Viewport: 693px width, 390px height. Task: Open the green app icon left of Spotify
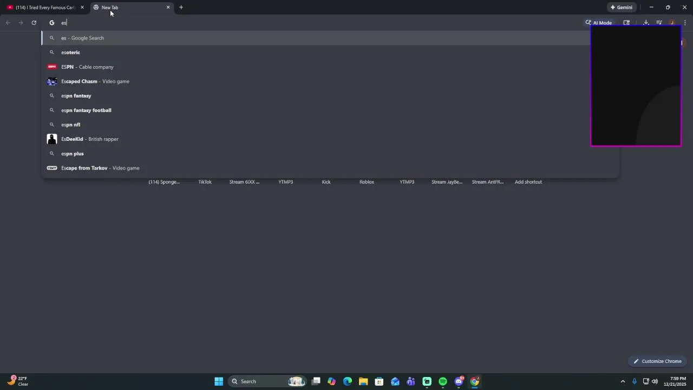427,381
